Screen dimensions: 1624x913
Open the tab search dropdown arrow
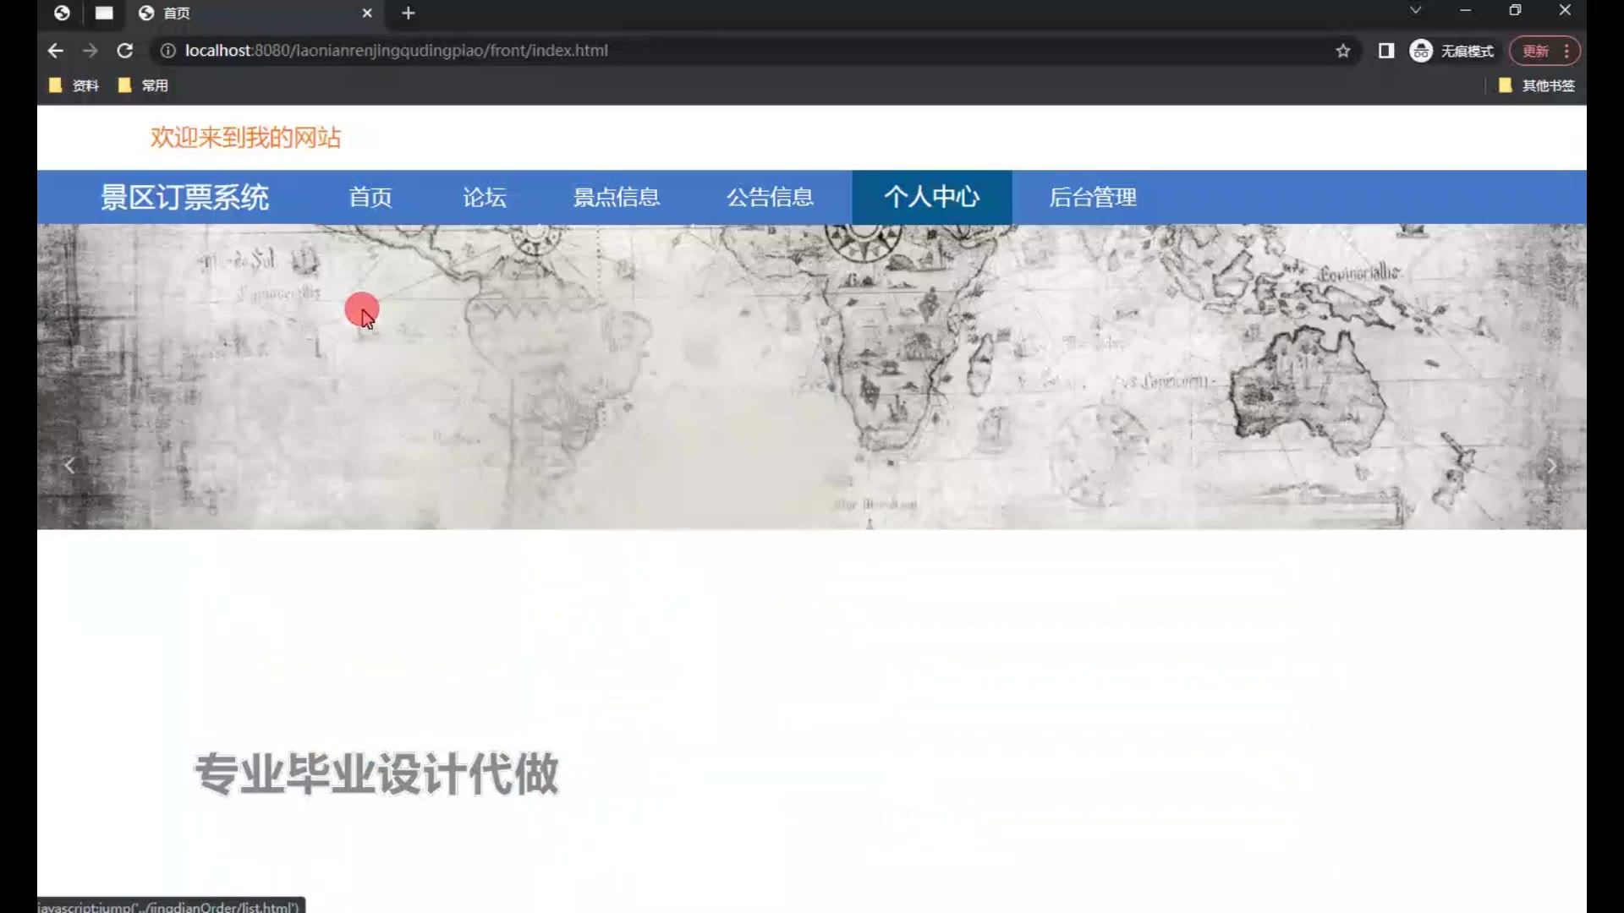1415,10
